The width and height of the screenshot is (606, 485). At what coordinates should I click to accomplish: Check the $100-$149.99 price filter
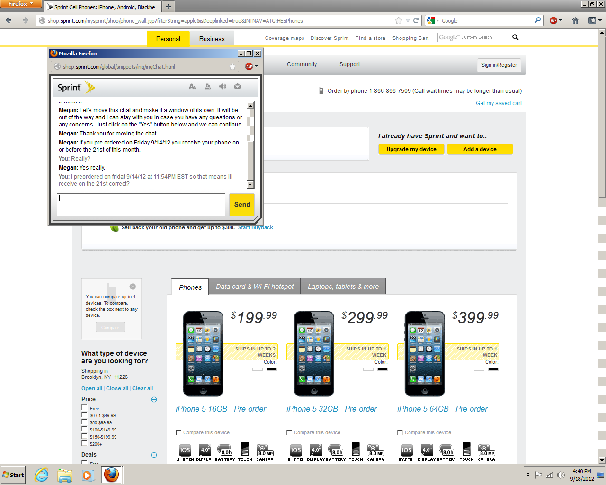point(84,429)
